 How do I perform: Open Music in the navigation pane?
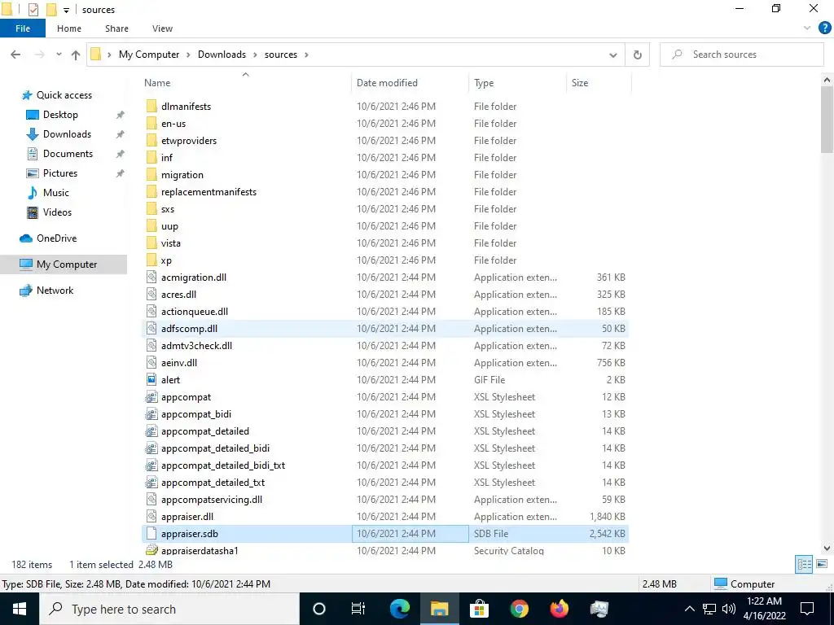[56, 193]
